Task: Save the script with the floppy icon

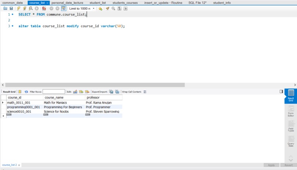Action: click(x=11, y=8)
